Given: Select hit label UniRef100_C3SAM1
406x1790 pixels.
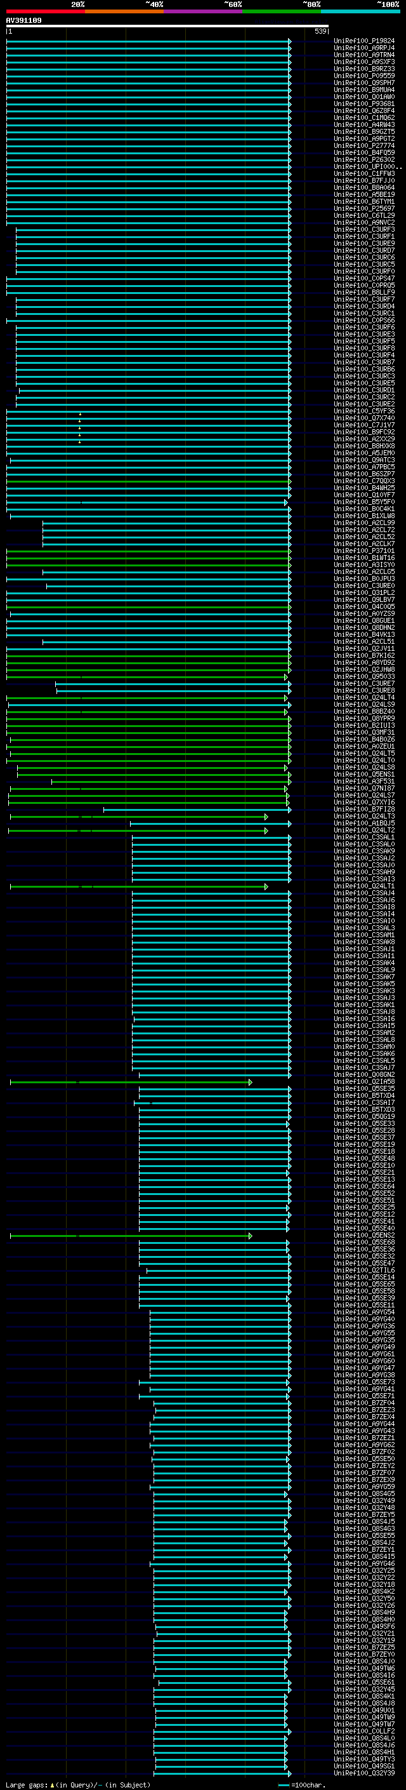Looking at the screenshot, I should 364,935.
